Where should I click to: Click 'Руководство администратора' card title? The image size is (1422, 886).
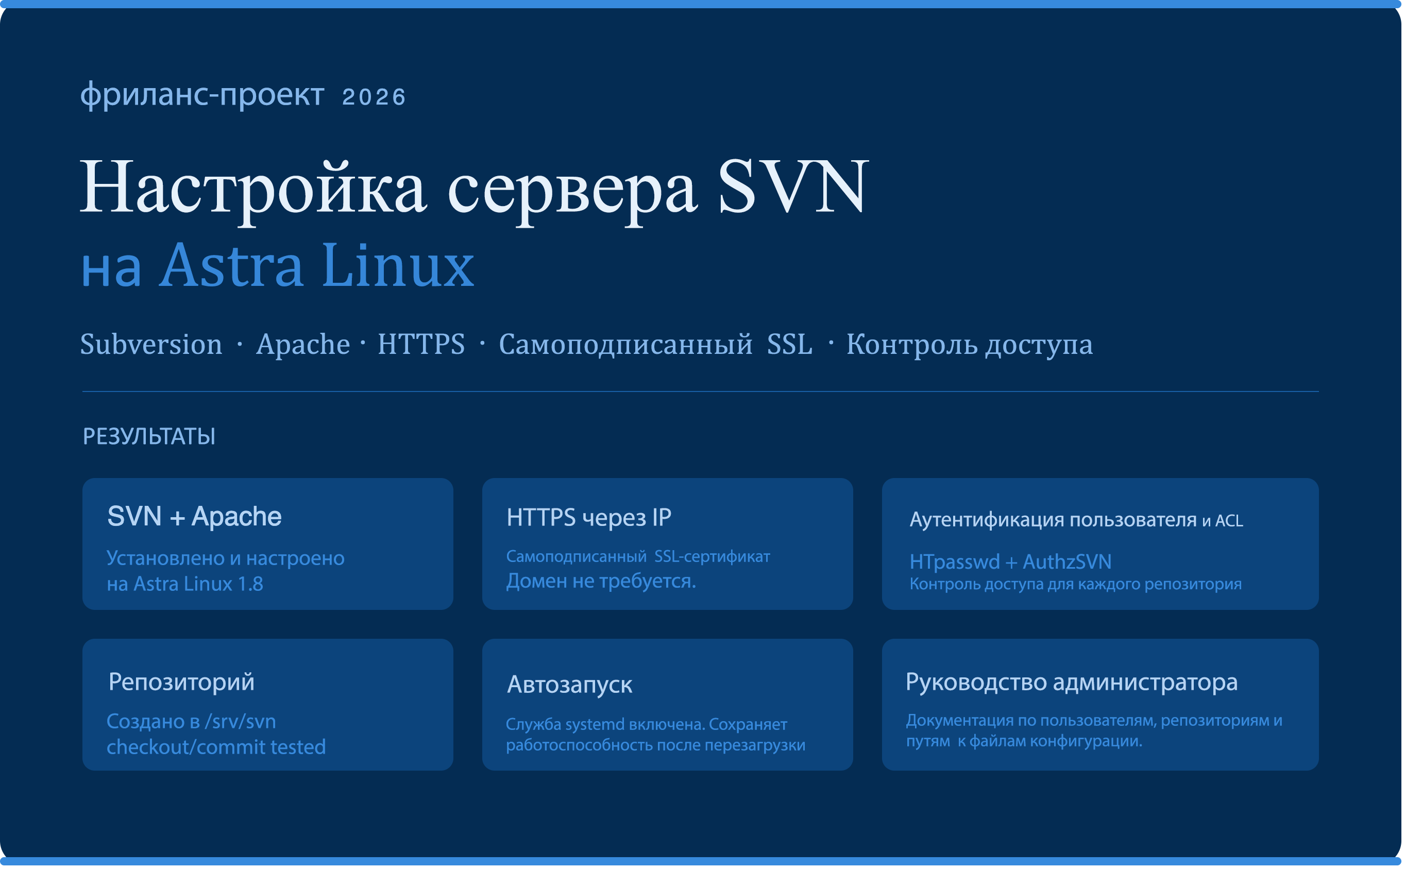coord(1072,683)
